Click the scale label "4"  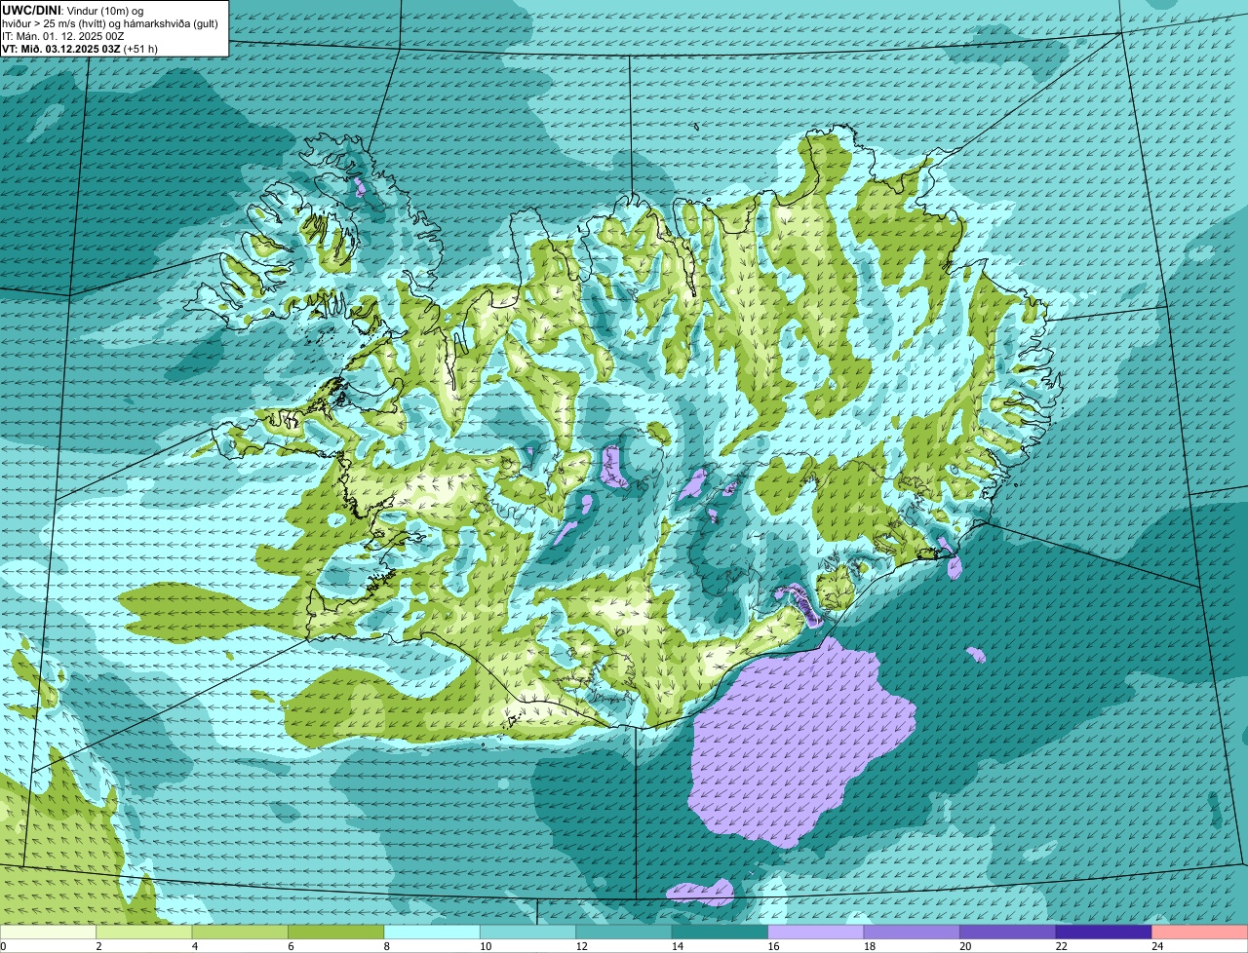[194, 946]
